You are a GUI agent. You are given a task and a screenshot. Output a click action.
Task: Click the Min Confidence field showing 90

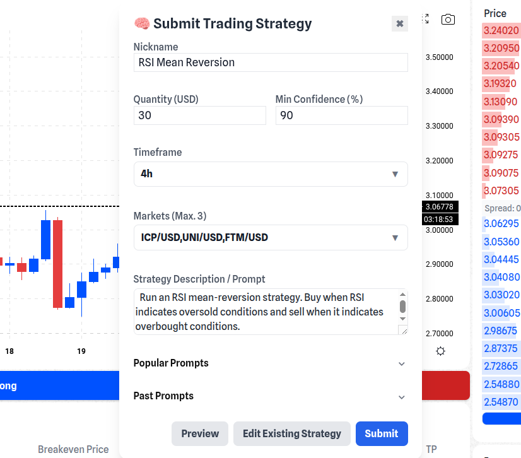point(341,115)
